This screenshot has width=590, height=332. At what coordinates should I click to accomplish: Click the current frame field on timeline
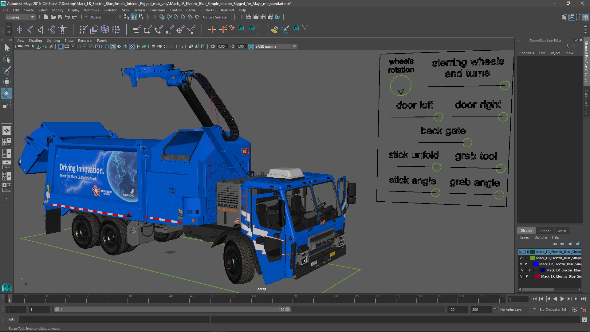(x=518, y=299)
